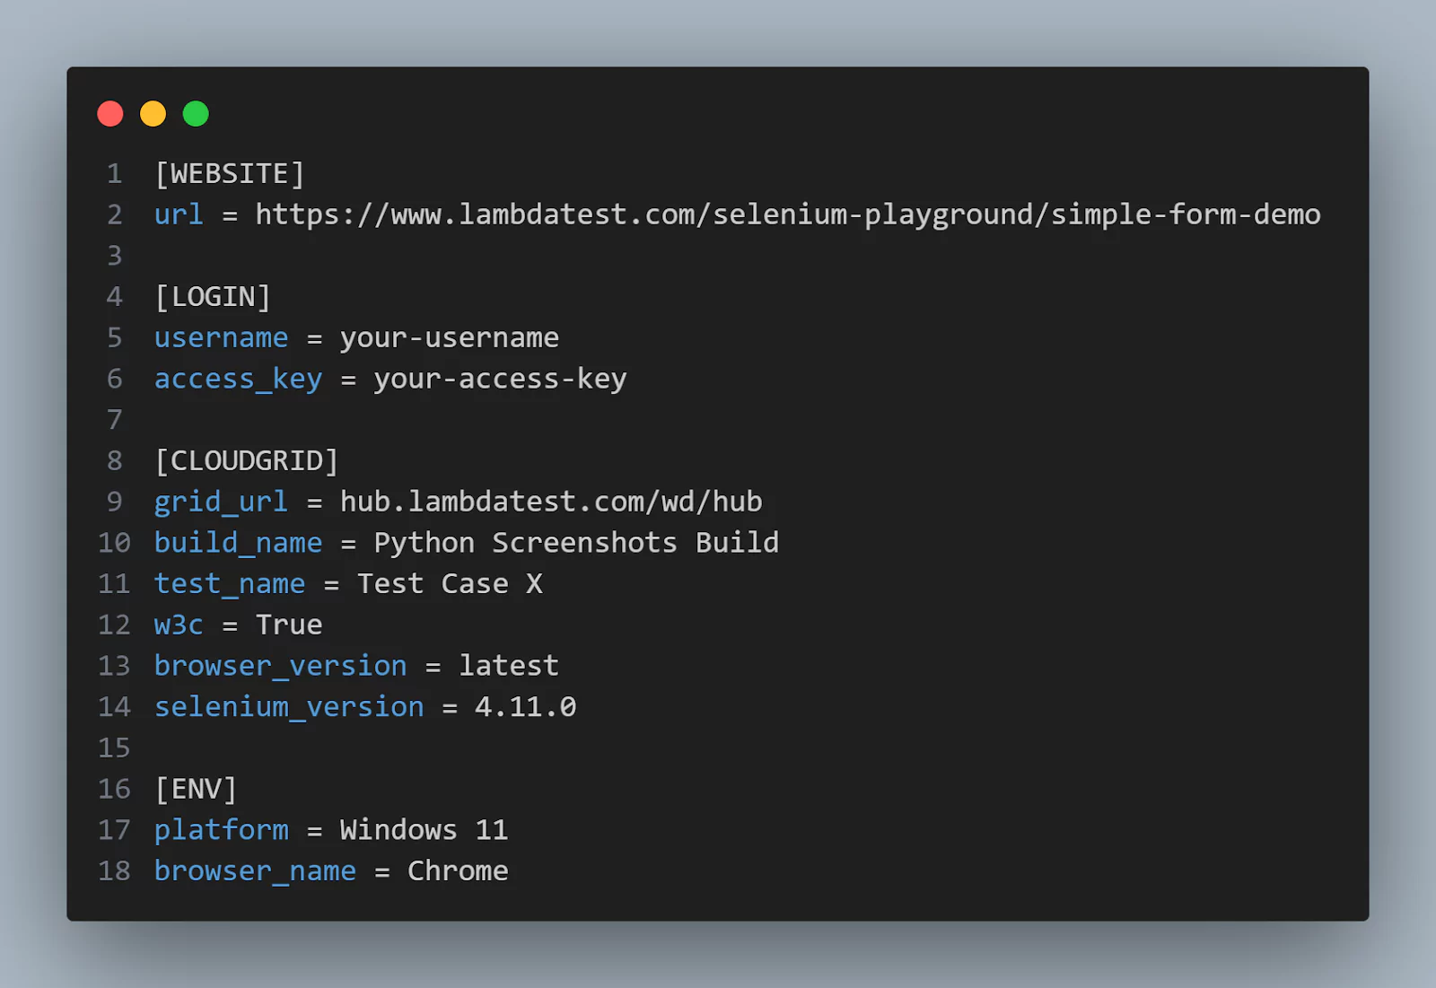Click the 'test_name' key
Screen dimensions: 1436x988
point(230,583)
